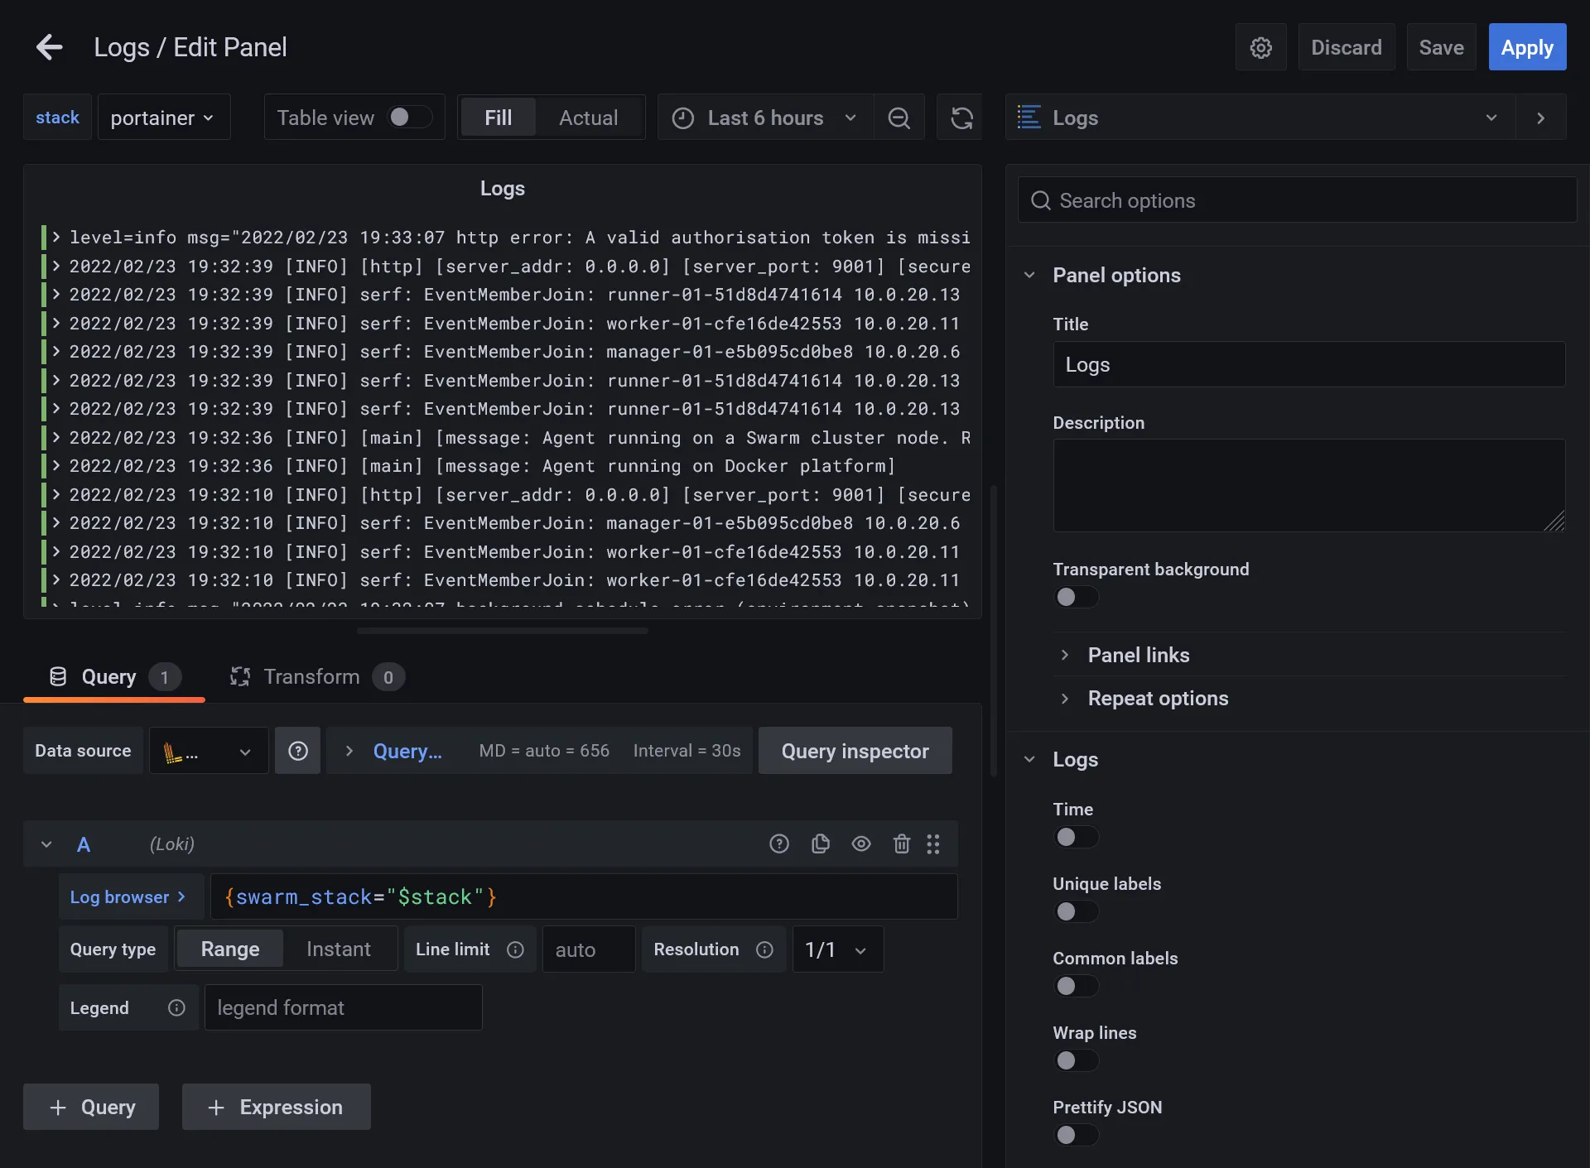Click inside the swarm_stack query expression field
This screenshot has height=1168, width=1590.
coord(580,896)
